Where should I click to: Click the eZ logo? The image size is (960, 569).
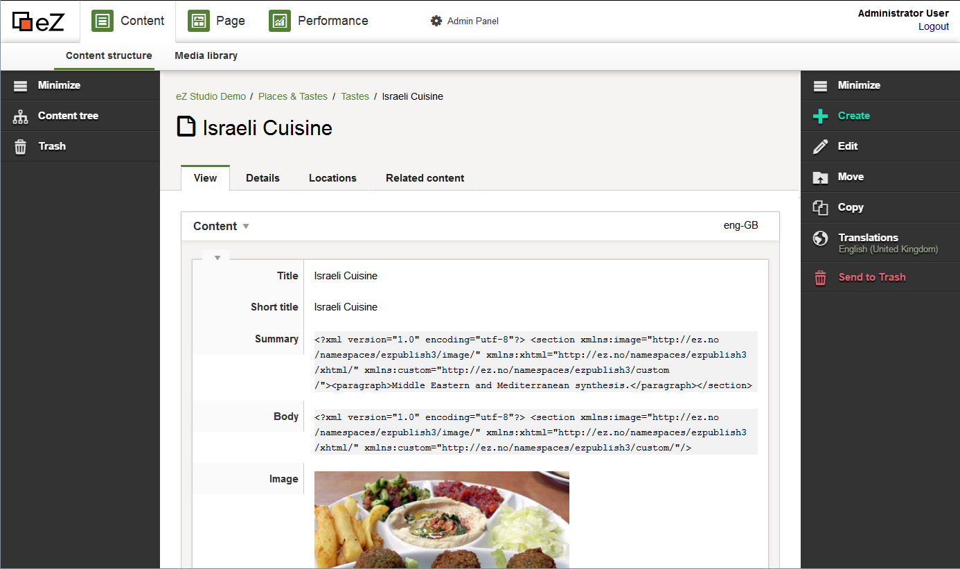point(38,21)
